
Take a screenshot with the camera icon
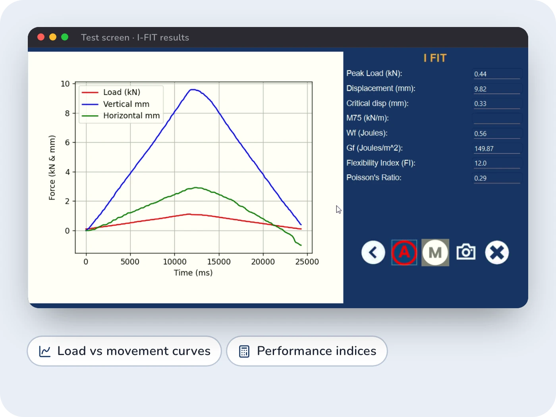tap(466, 252)
